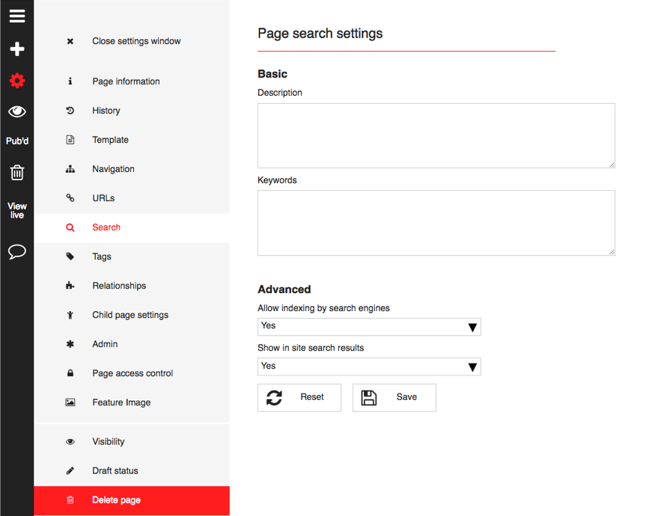This screenshot has height=516, width=655.
Task: Open the speech bubble comments icon
Action: tap(17, 252)
